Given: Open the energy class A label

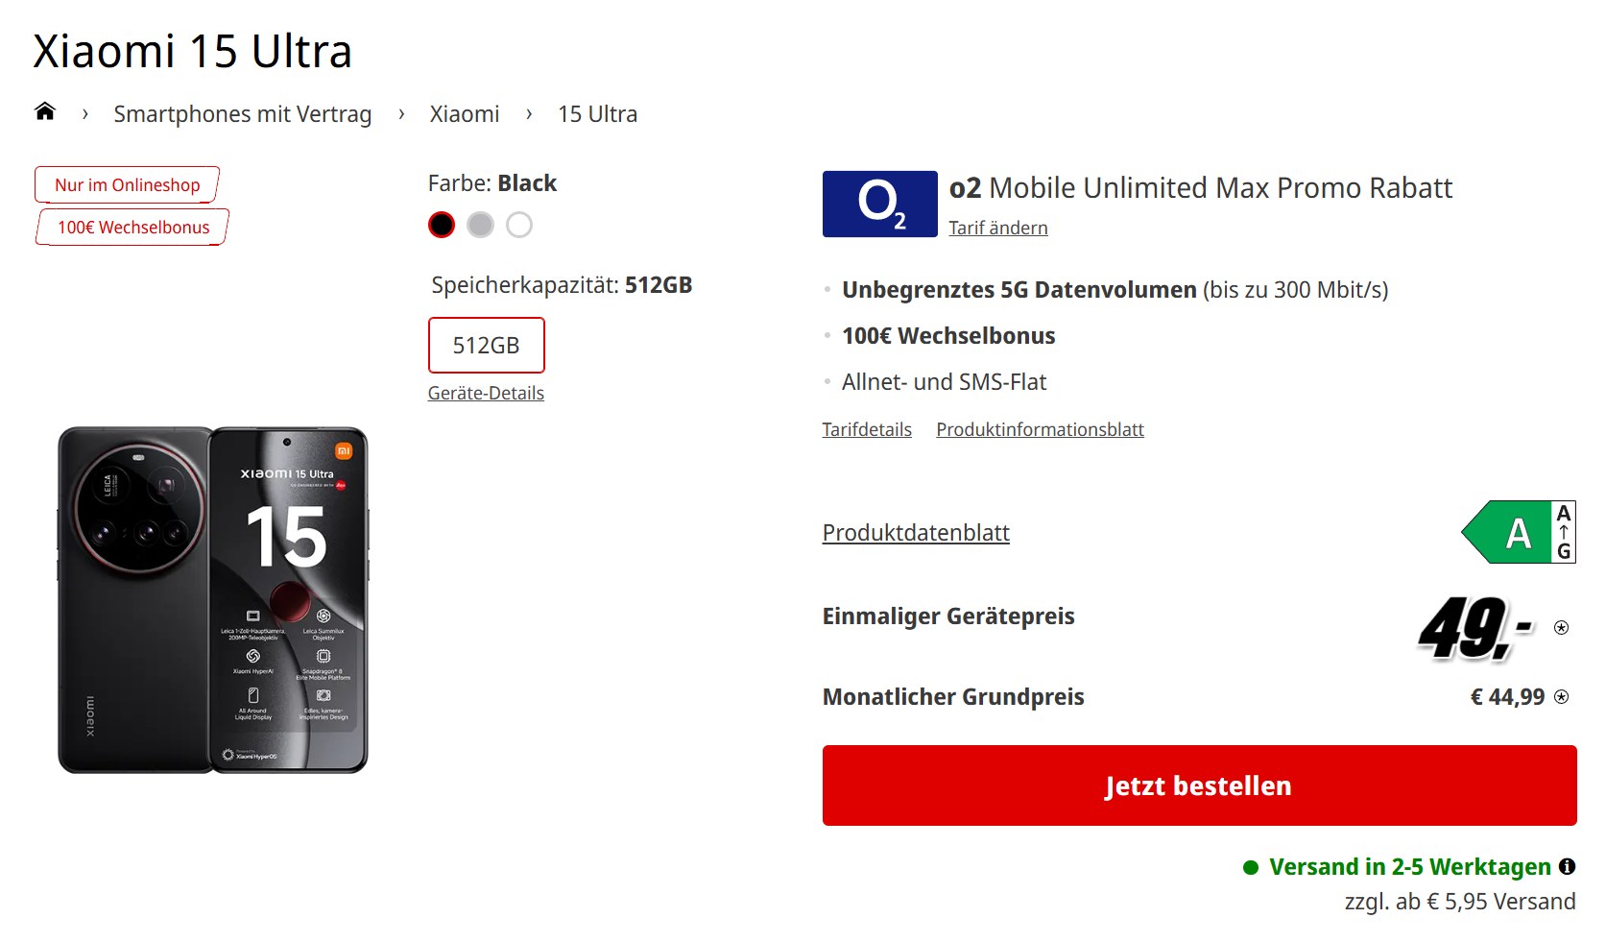Looking at the screenshot, I should point(1519,532).
